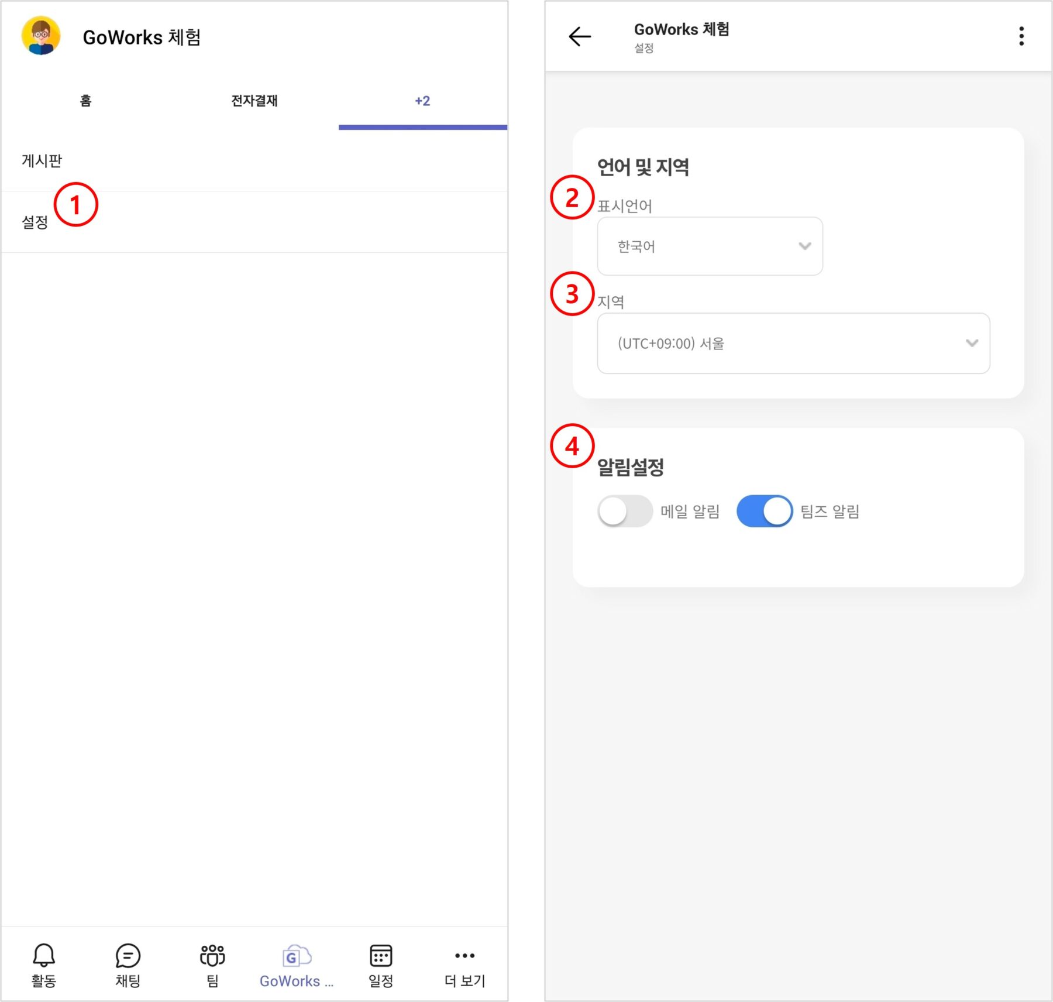Screen dimensions: 1053x1002
Task: Open the Teams people icon
Action: 212,956
